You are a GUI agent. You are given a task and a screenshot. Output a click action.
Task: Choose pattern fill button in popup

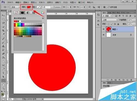[34, 13]
